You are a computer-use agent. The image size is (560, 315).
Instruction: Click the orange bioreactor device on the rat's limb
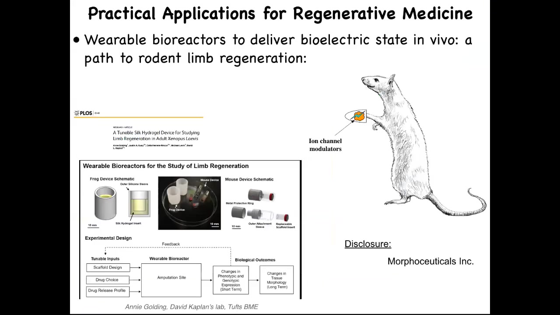[358, 116]
